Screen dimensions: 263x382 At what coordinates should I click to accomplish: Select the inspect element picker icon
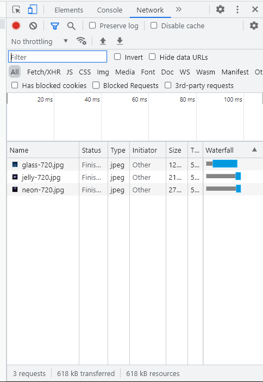(16, 10)
